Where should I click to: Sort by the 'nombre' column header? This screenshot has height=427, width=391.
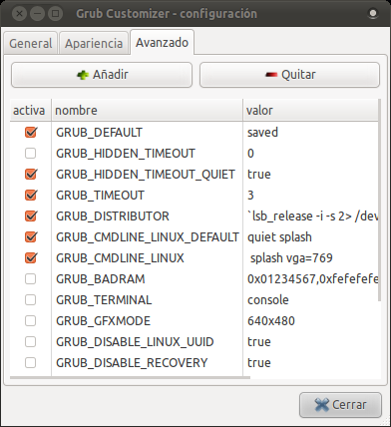click(148, 110)
